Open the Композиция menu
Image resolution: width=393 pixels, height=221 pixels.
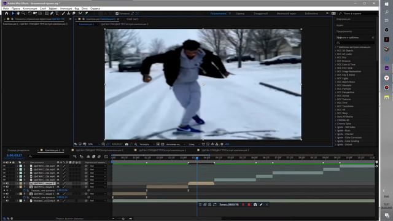(x=30, y=9)
